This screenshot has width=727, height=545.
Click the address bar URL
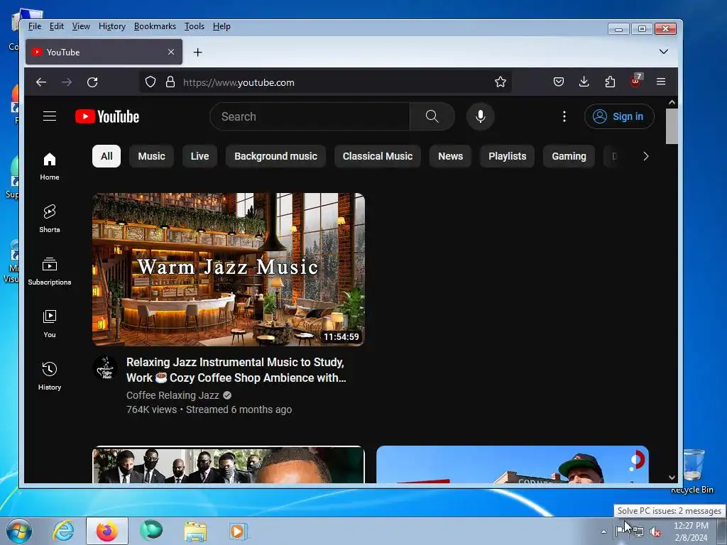click(239, 82)
